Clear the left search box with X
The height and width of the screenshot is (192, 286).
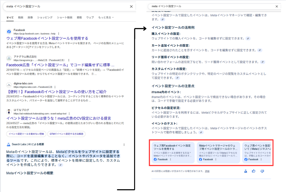(131, 6)
